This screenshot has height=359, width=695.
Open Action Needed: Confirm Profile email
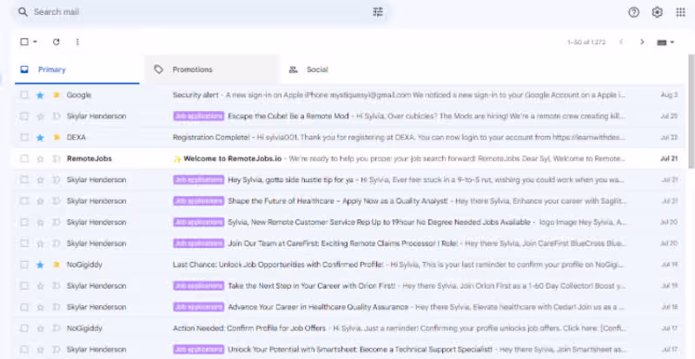(x=348, y=329)
